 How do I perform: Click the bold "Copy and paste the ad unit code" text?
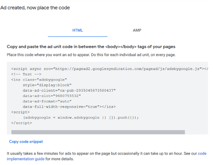pyautogui.click(x=91, y=46)
